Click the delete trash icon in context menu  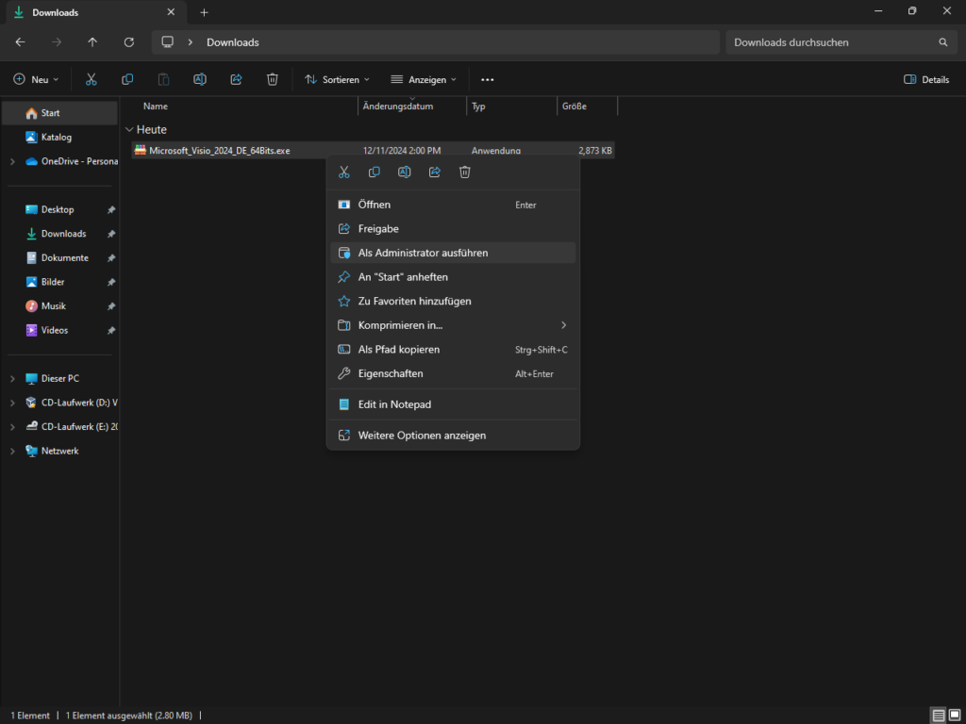coord(465,172)
